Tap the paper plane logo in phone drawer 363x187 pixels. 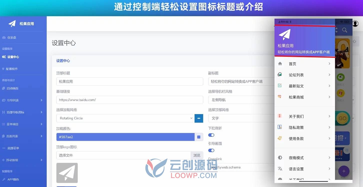point(284,35)
